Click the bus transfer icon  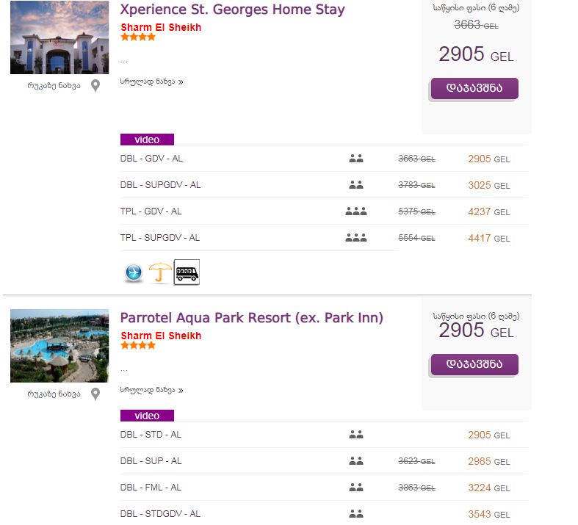tap(187, 272)
